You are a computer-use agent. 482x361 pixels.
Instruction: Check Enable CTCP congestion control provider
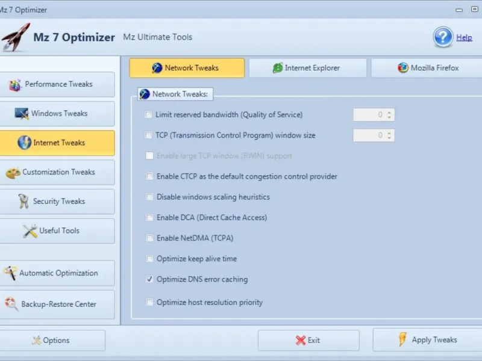click(149, 176)
